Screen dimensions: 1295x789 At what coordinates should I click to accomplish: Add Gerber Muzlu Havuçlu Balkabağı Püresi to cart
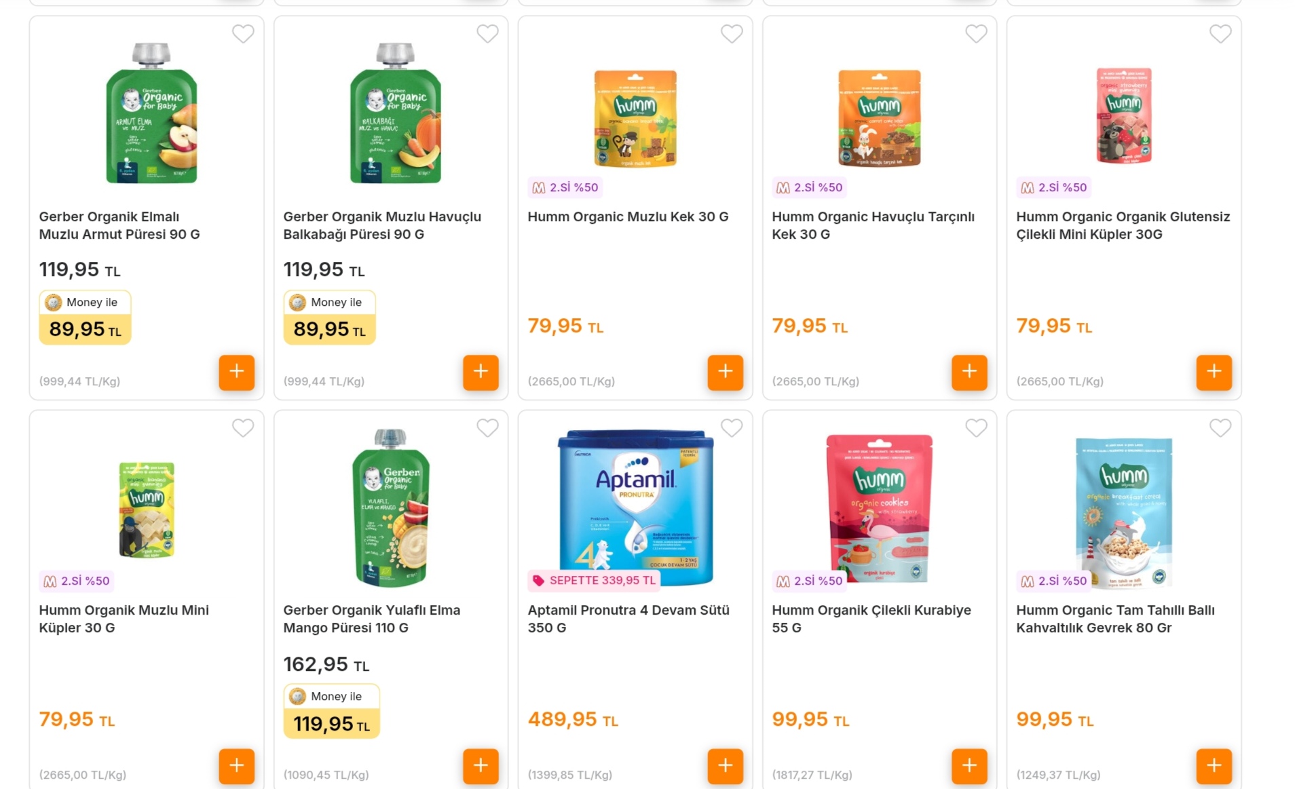pyautogui.click(x=481, y=372)
